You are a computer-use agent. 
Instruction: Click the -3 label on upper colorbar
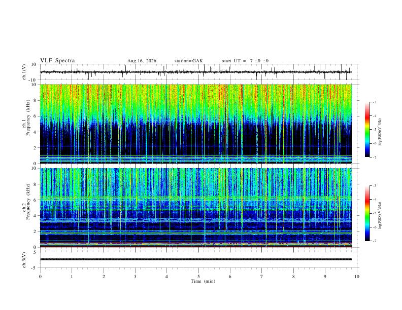tap(374, 102)
